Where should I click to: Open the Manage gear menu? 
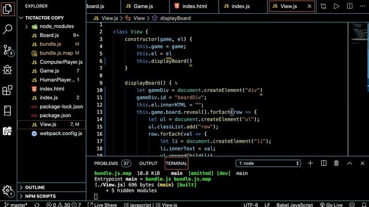coord(7,190)
